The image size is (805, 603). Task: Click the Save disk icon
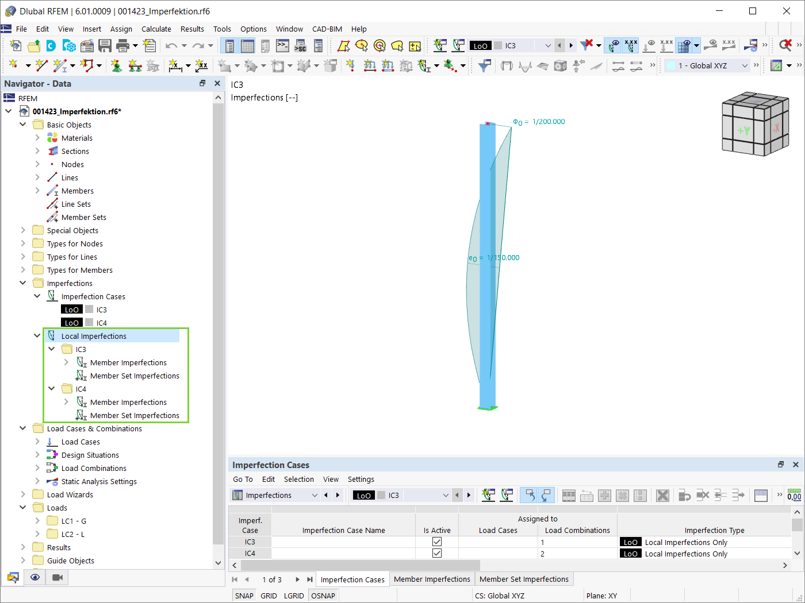click(105, 45)
